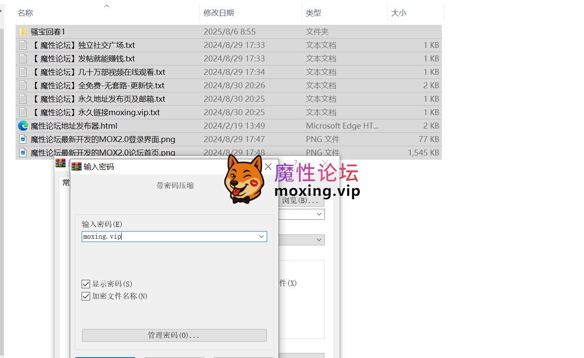
Task: Click the 浏览(B)... button in rear dialog
Action: coord(300,201)
